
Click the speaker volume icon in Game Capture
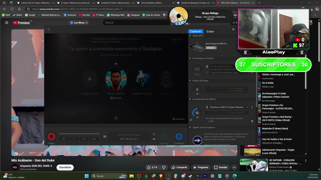(x=154, y=139)
